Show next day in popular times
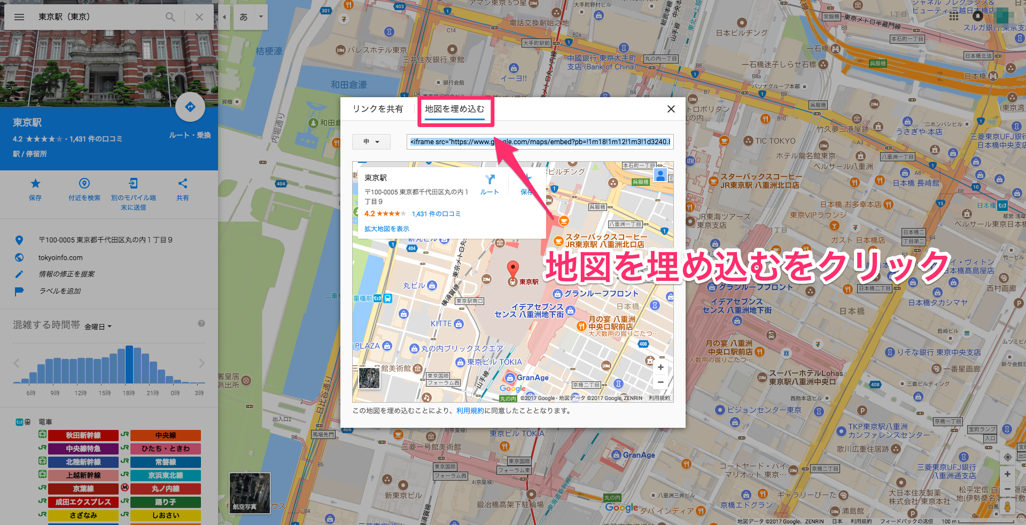Image resolution: width=1026 pixels, height=525 pixels. [201, 363]
